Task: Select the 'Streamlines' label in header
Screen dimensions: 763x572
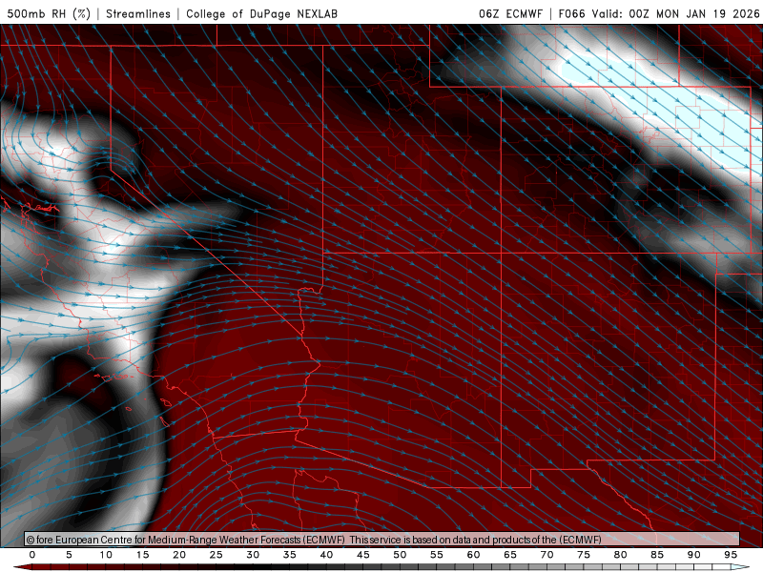Action: [x=138, y=13]
